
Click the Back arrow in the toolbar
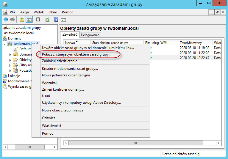click(x=6, y=20)
